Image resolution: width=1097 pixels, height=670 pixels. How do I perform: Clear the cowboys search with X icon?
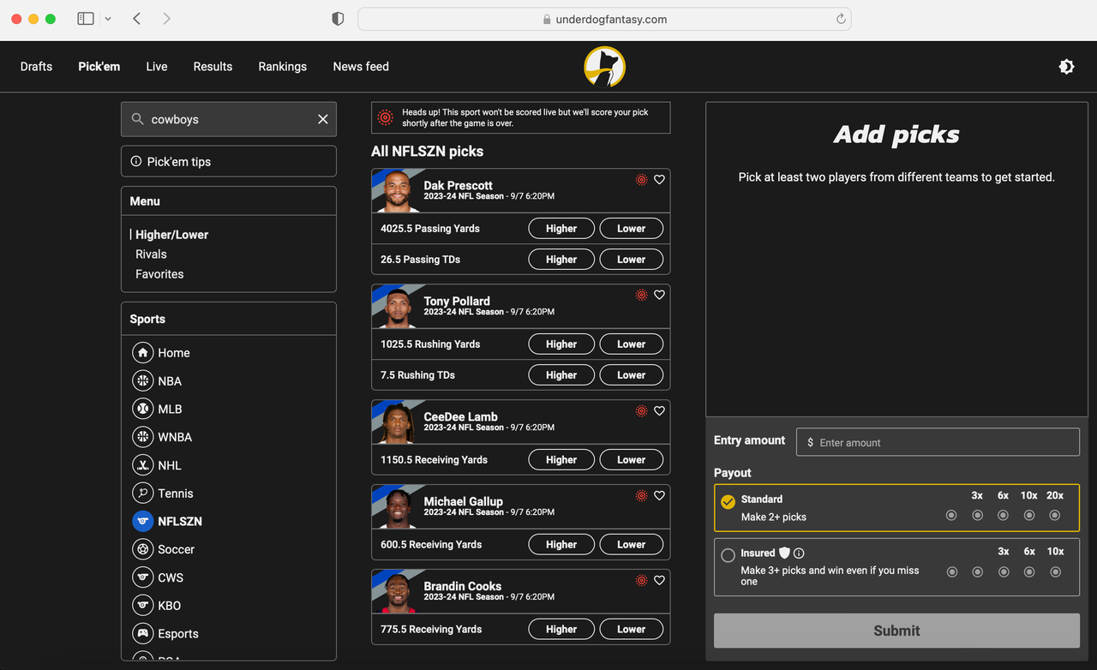coord(323,120)
